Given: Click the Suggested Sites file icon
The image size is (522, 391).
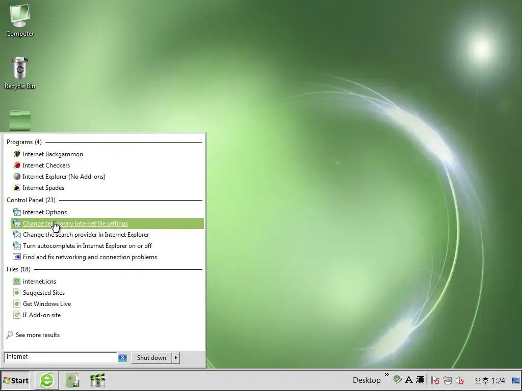Looking at the screenshot, I should click(17, 293).
